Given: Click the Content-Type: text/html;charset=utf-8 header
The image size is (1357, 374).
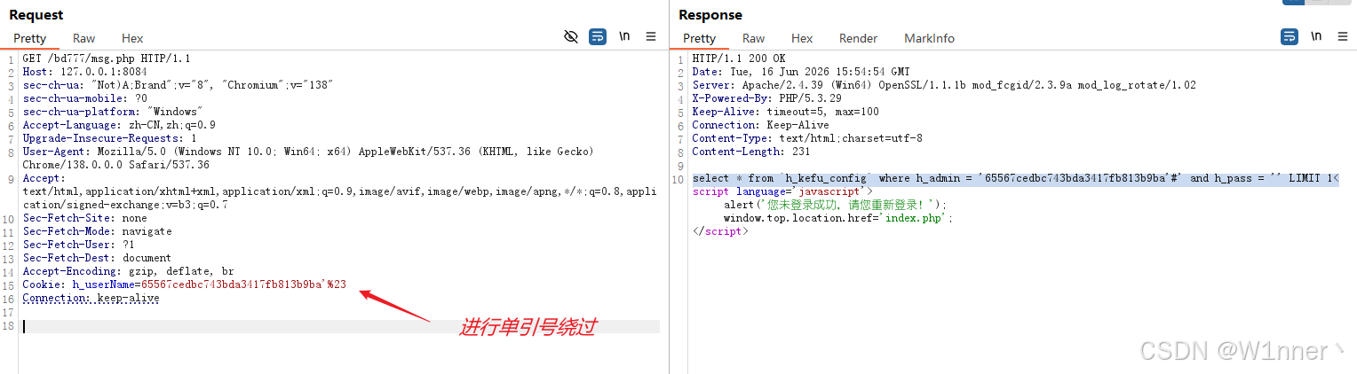Looking at the screenshot, I should [807, 138].
